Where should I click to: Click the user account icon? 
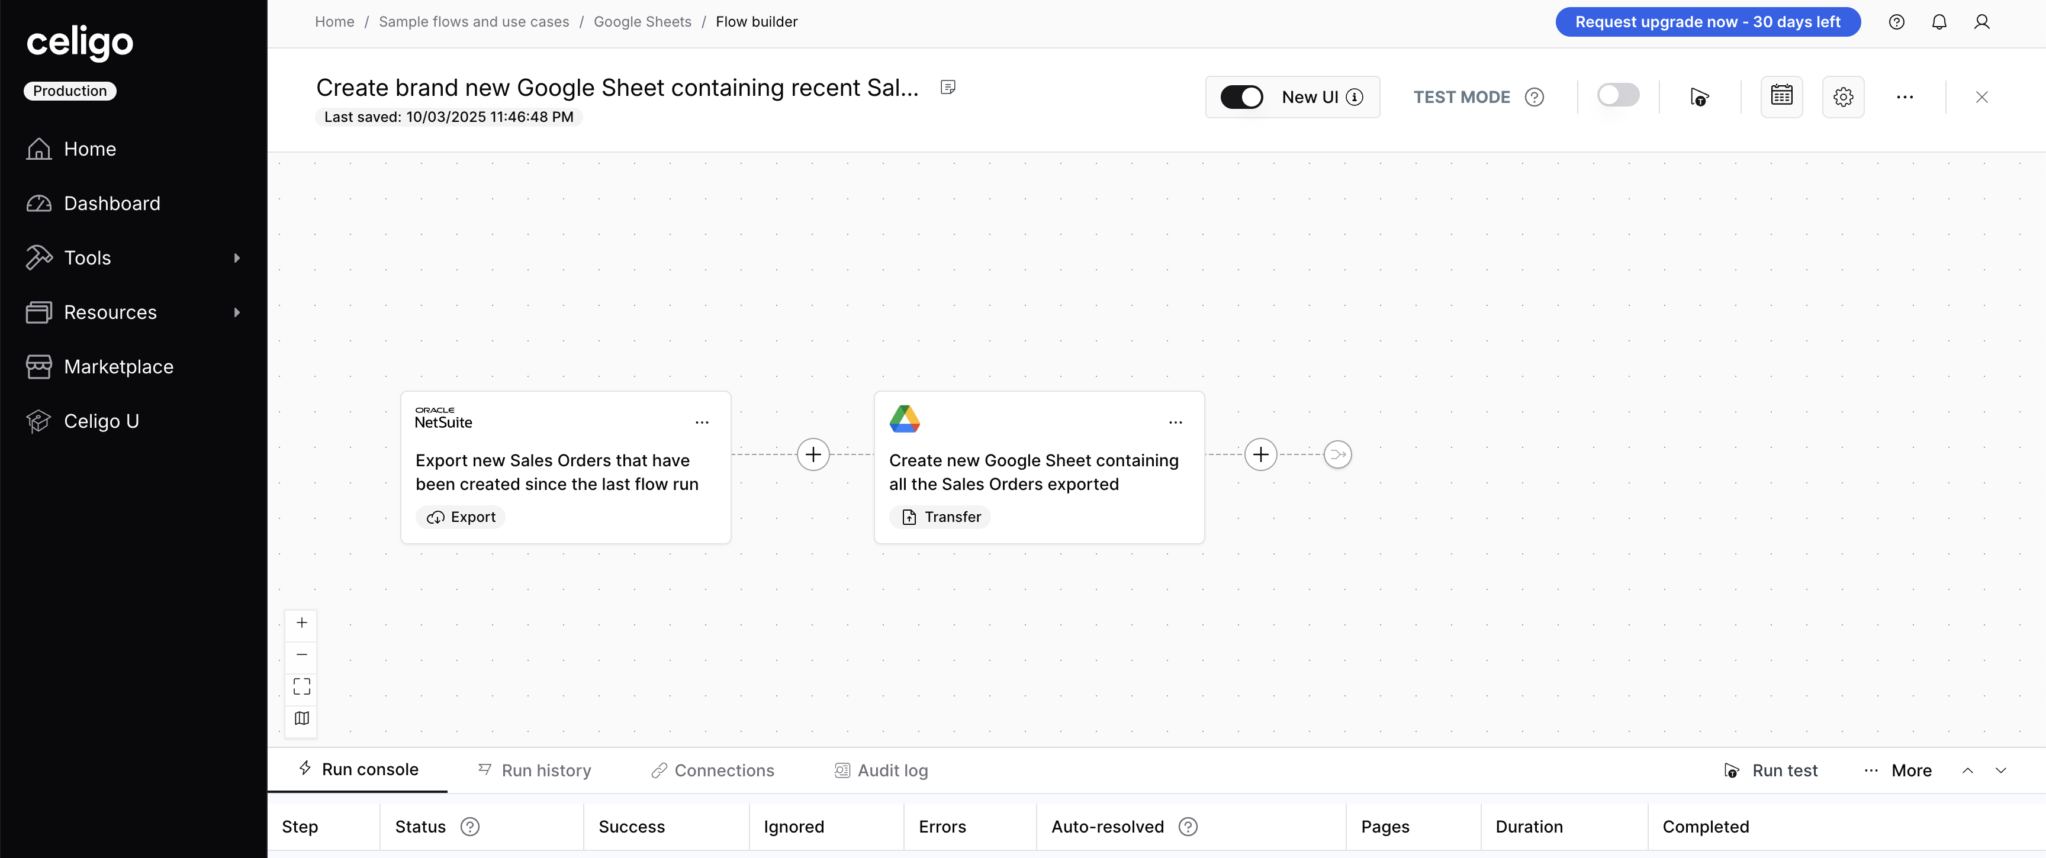(x=1981, y=21)
